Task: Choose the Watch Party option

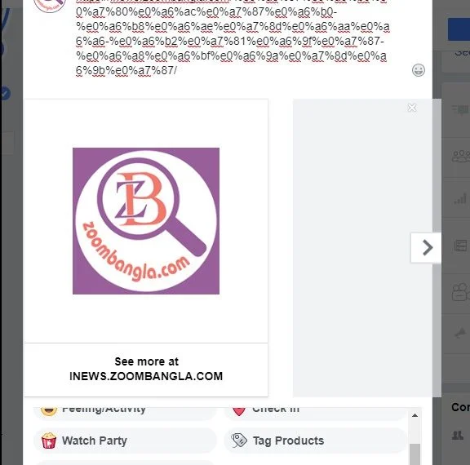Action: click(x=125, y=441)
